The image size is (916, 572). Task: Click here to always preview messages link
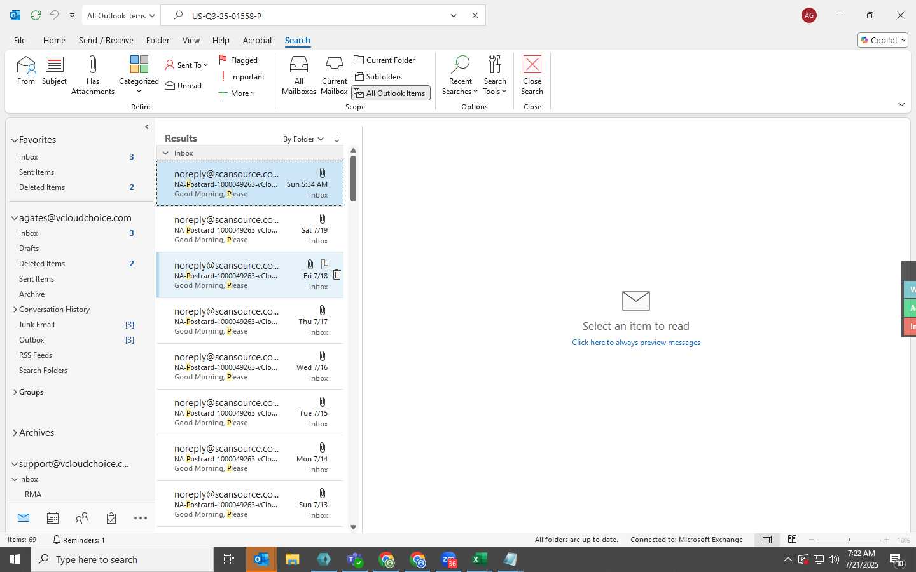[x=636, y=343]
